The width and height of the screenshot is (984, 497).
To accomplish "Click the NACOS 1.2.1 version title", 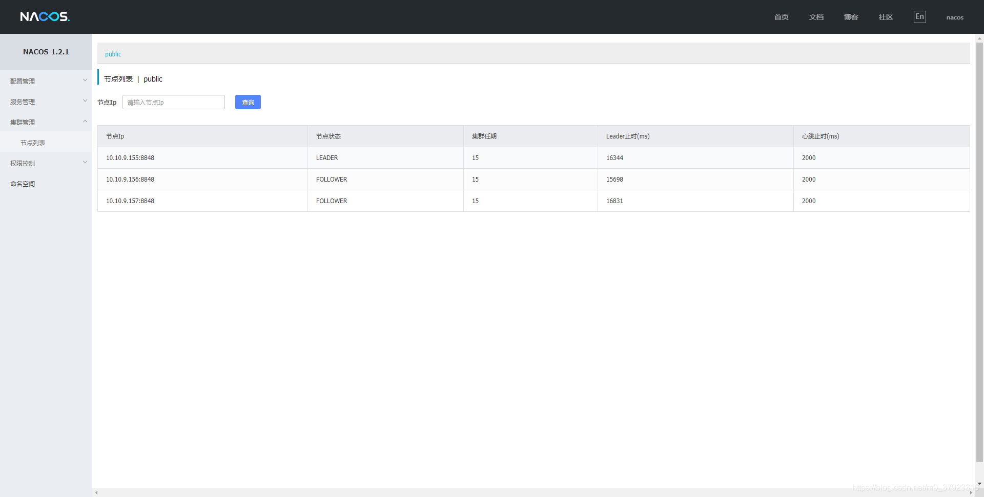I will coord(46,52).
